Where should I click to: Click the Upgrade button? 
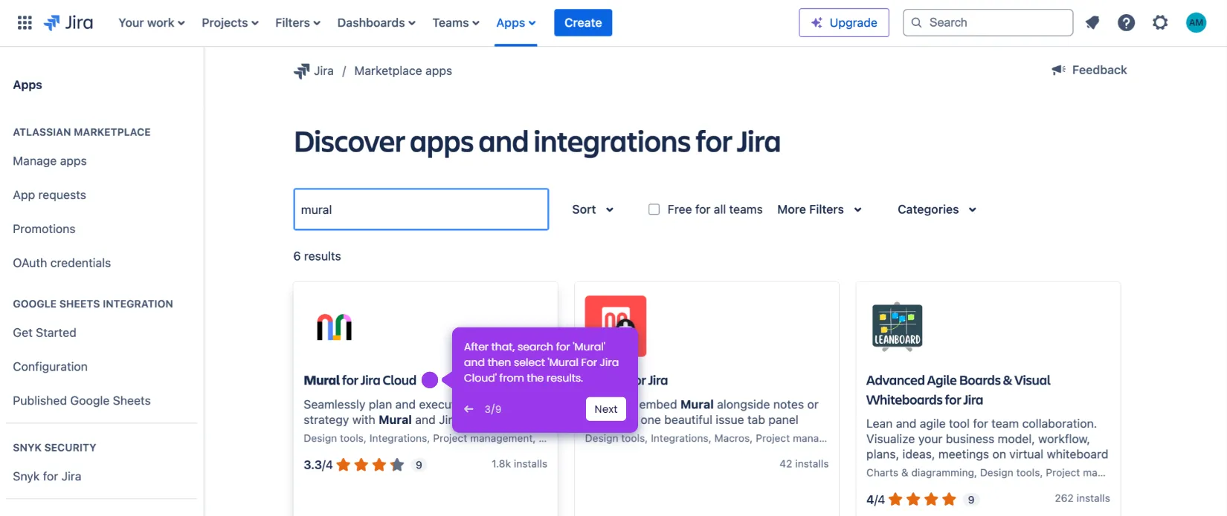tap(844, 23)
